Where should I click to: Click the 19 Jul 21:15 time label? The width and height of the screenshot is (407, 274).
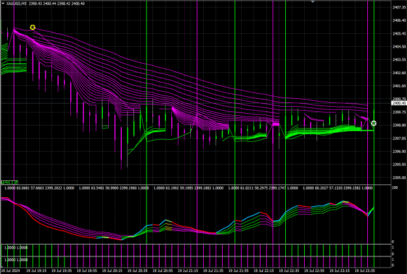(188, 271)
